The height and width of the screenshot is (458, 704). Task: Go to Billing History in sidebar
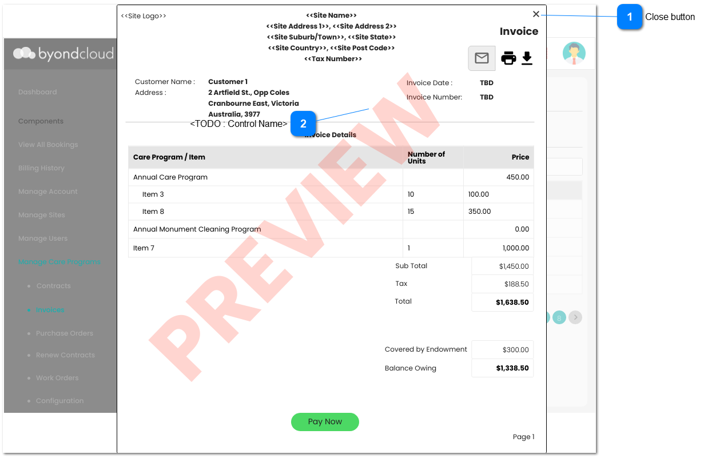click(x=41, y=168)
